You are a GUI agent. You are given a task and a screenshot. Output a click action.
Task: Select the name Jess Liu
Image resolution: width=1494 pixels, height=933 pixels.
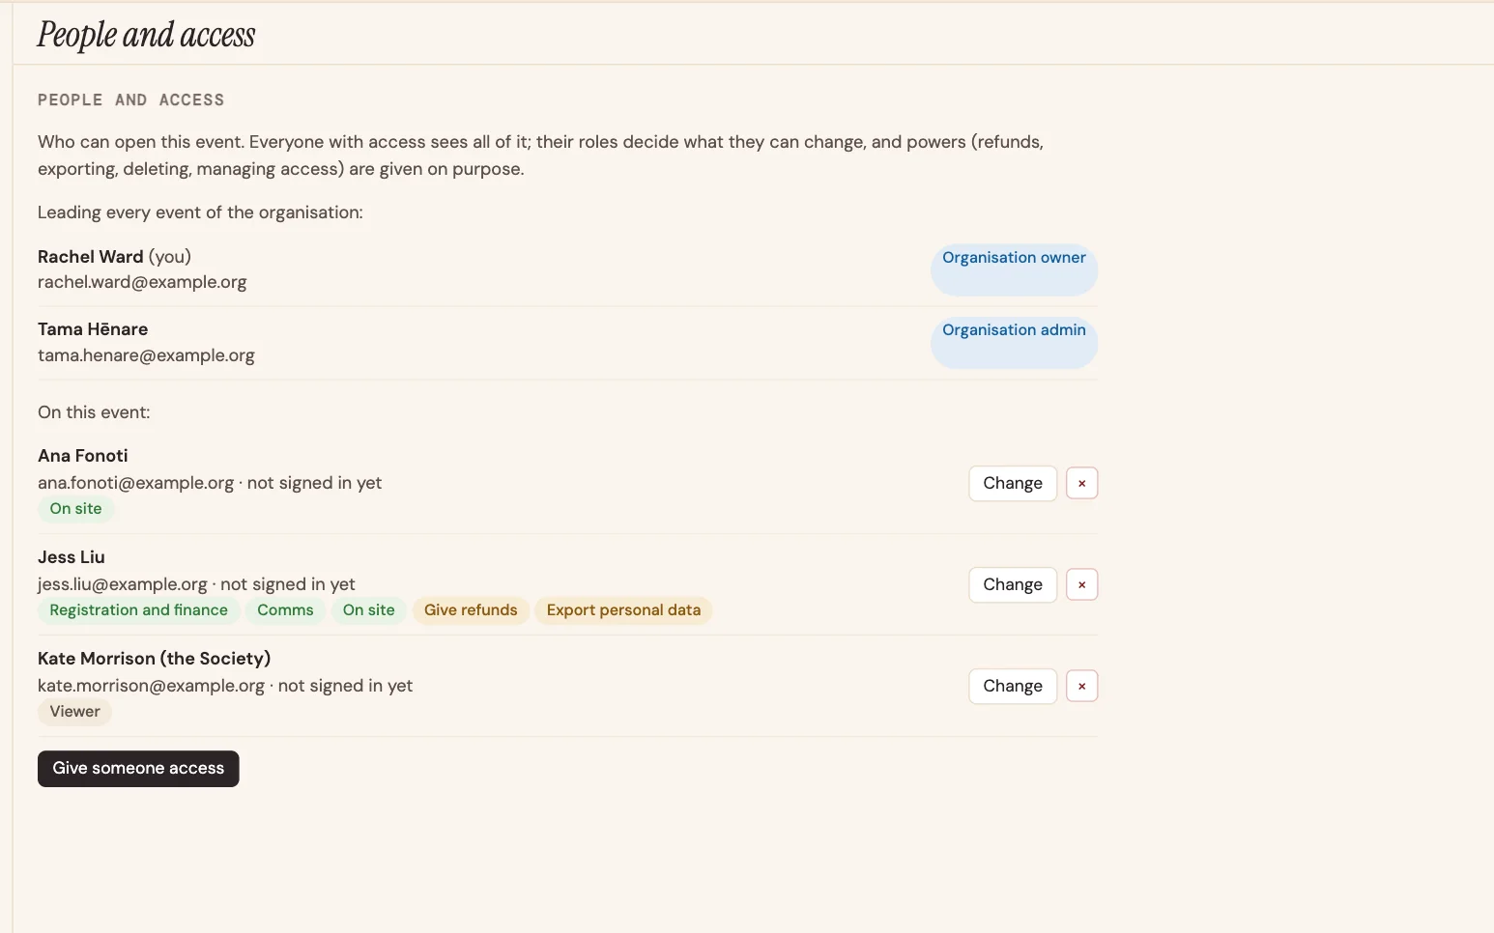click(x=71, y=557)
